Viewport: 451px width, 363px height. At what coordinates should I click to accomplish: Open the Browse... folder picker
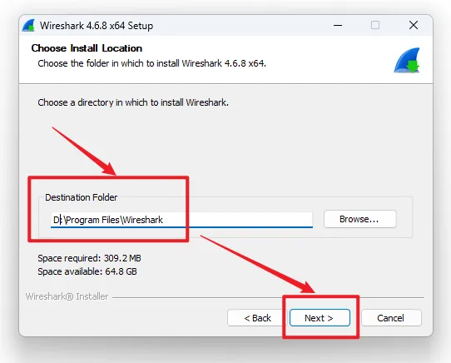tap(359, 219)
